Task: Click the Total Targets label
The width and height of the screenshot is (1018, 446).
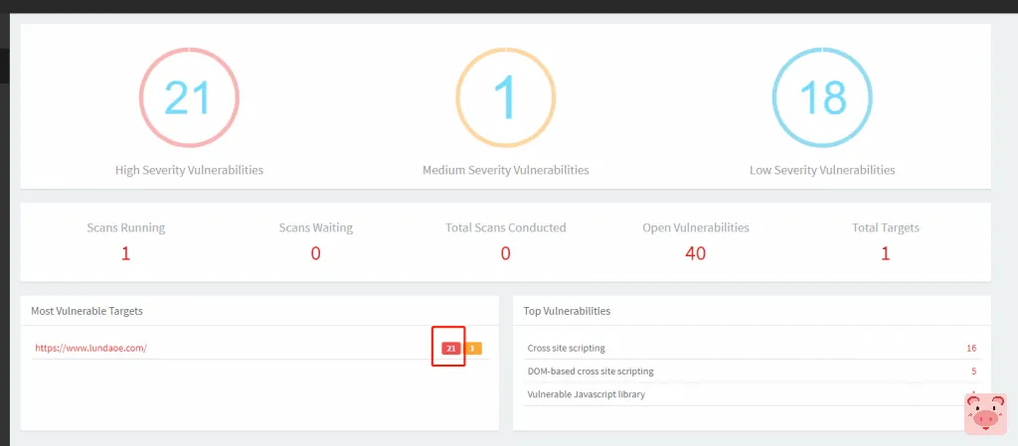Action: 886,227
